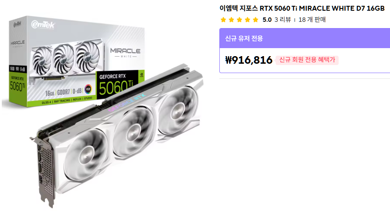This screenshot has height=217, width=390.
Task: Click the ₩916,816 price
Action: tap(249, 60)
